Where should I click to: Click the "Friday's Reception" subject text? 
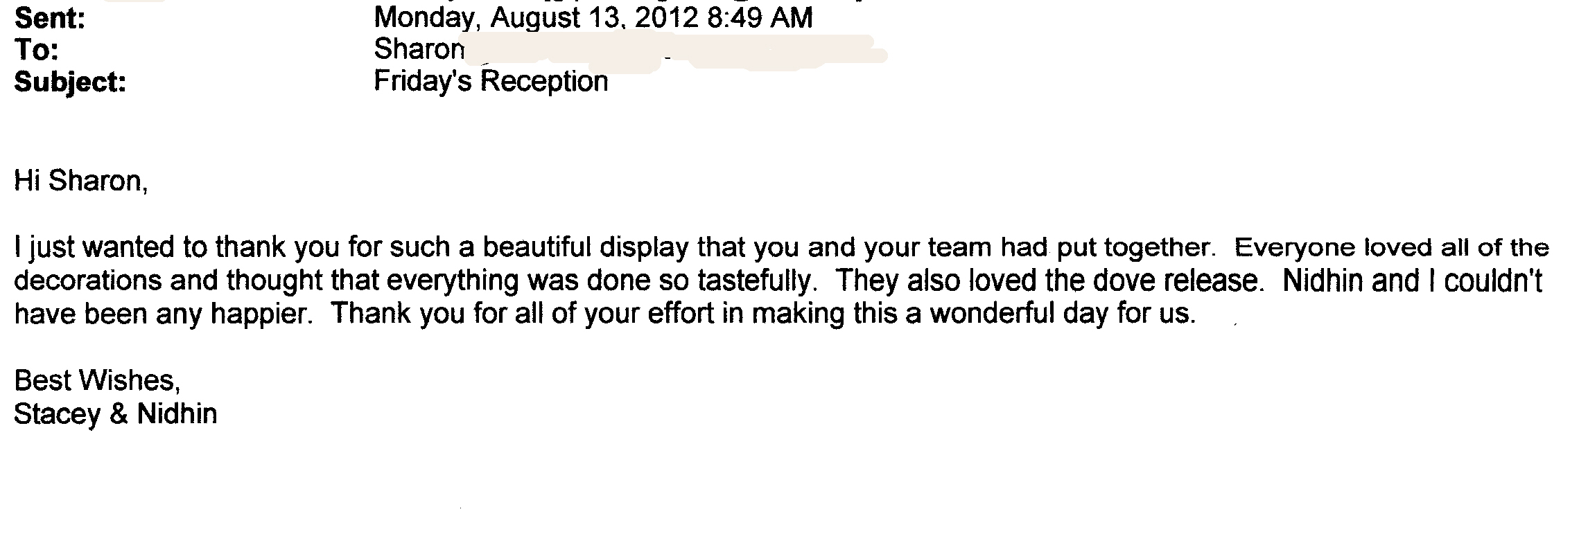(x=491, y=82)
